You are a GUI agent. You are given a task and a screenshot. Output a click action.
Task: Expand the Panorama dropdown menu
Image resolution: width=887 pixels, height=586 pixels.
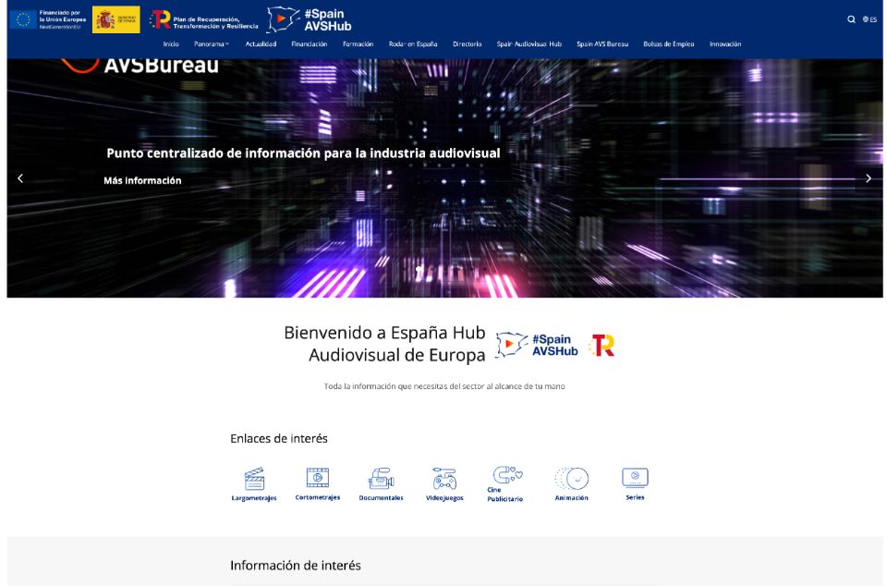(212, 44)
